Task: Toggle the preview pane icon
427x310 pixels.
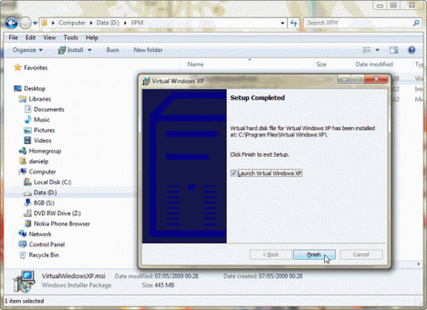Action: (394, 50)
